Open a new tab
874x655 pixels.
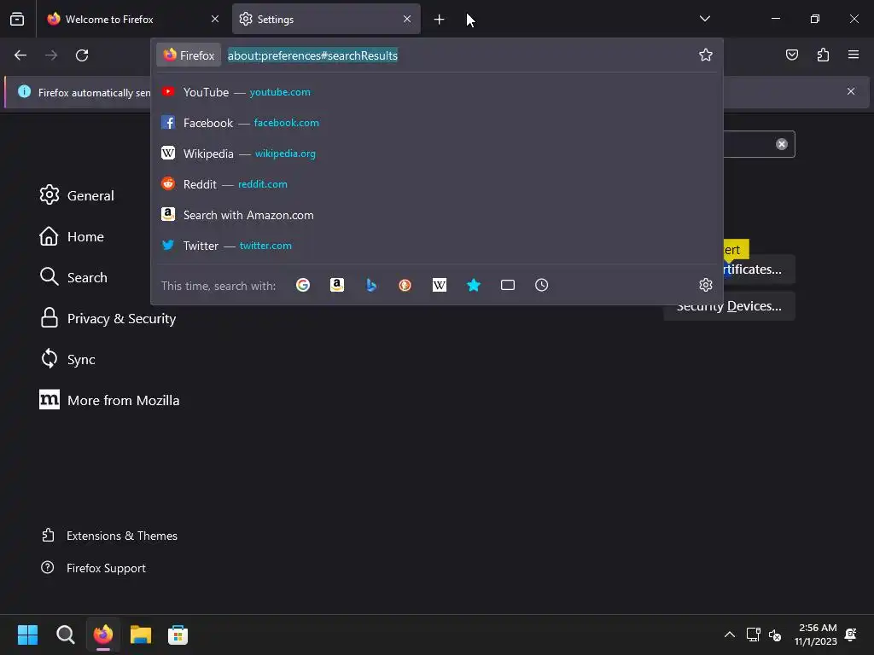point(440,20)
